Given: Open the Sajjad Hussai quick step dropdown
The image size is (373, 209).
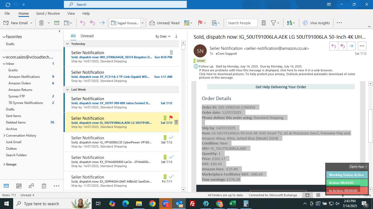Looking at the screenshot, I should coord(142,23).
